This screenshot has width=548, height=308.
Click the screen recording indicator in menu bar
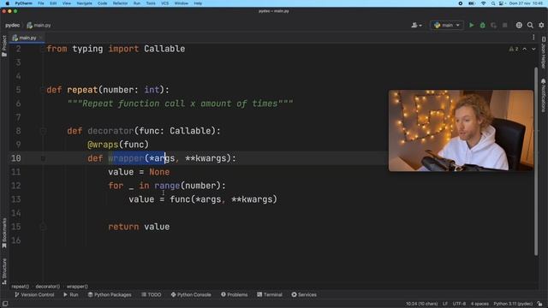(461, 3)
